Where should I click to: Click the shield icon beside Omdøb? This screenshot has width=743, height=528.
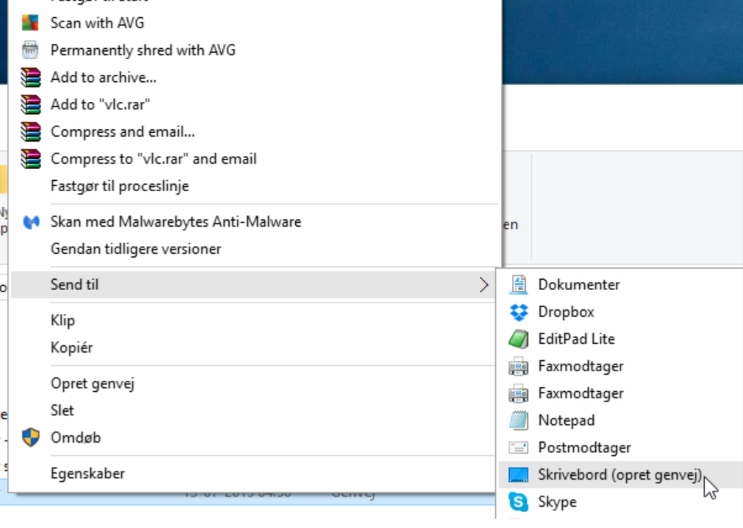(31, 437)
